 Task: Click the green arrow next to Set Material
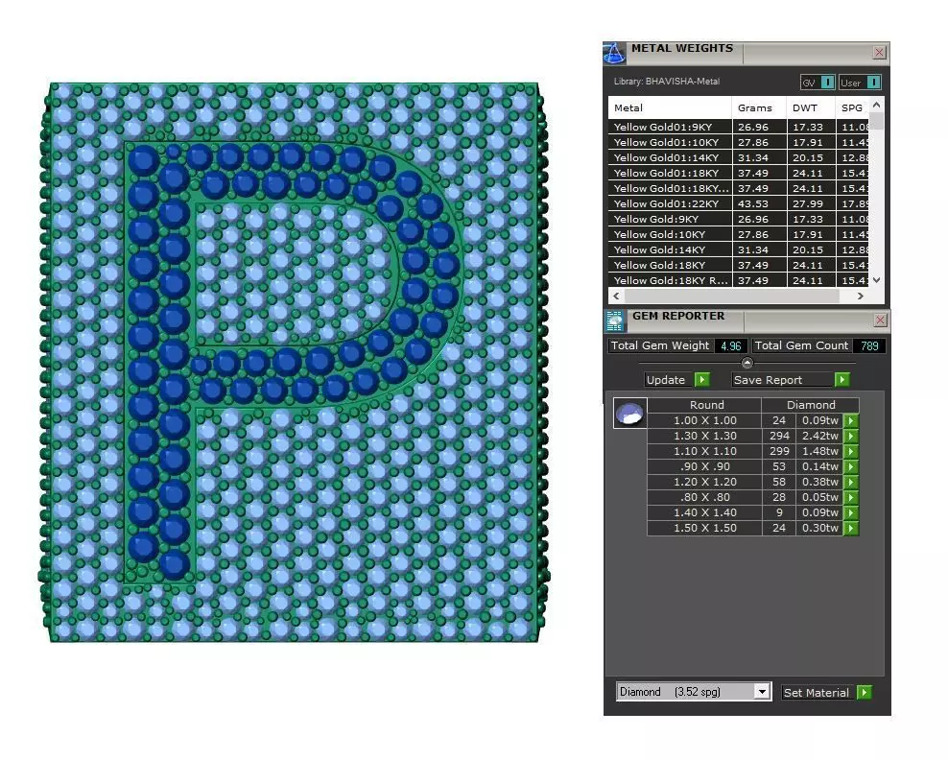tap(865, 692)
